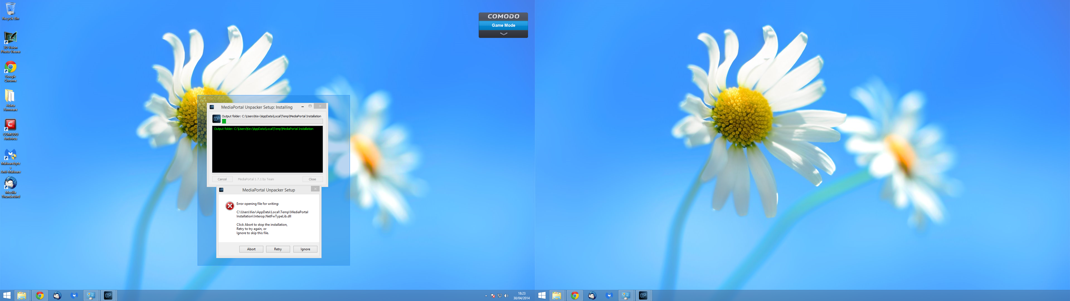Click File Explorer on the right monitor taskbar
Screen dimensions: 1070x301
[x=556, y=296]
